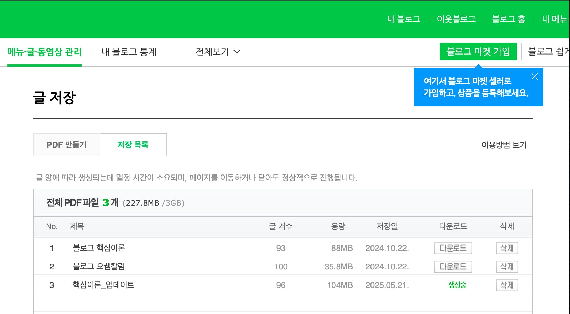The width and height of the screenshot is (570, 314).
Task: Delete the 핵심이론_업데이트 PDF
Action: [x=507, y=285]
